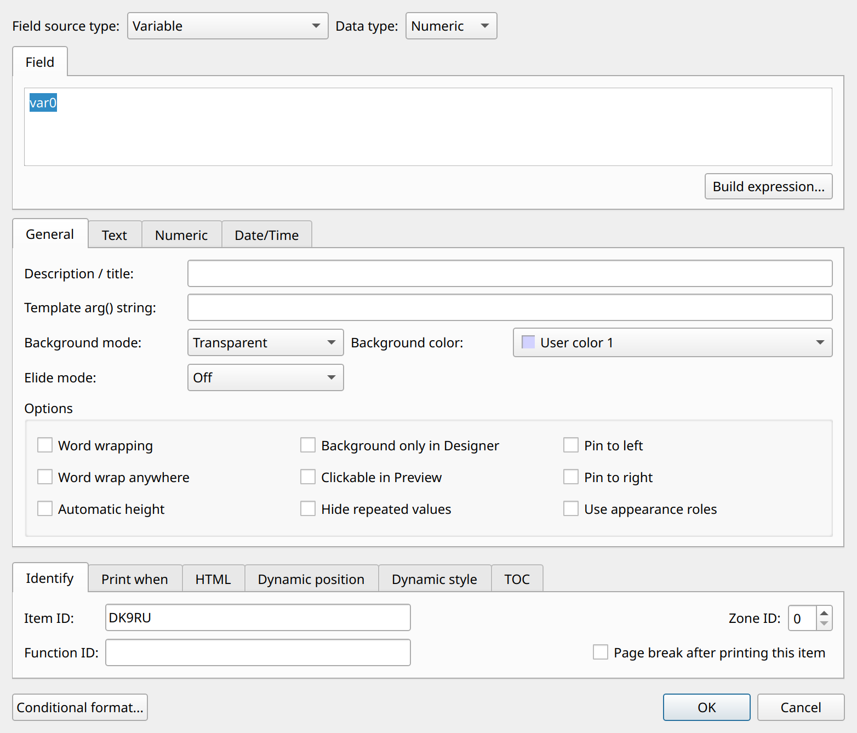Enable the Word wrapping checkbox
Screen dimensions: 857x733
45,445
